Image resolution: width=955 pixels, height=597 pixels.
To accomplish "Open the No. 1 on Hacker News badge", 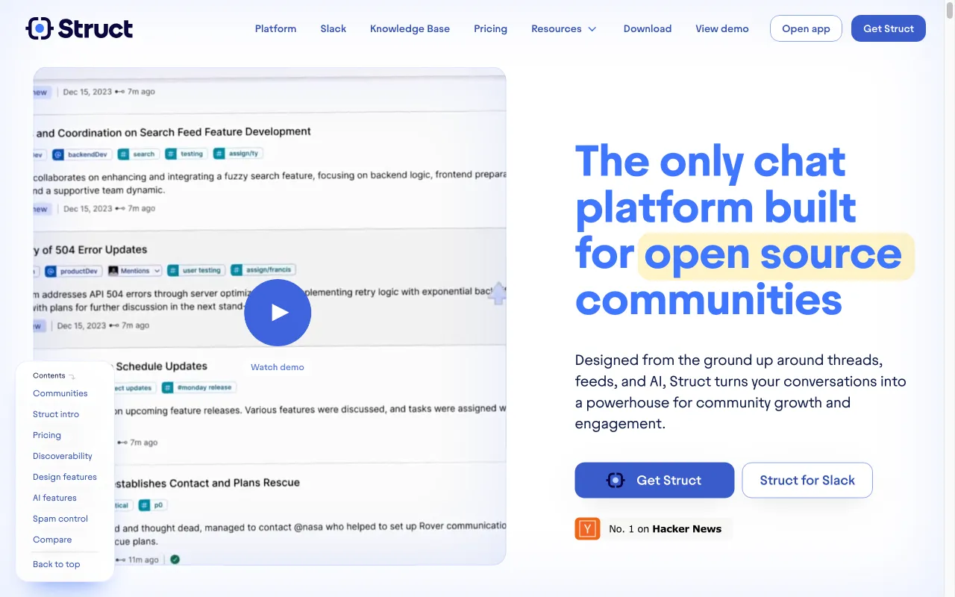I will [653, 528].
